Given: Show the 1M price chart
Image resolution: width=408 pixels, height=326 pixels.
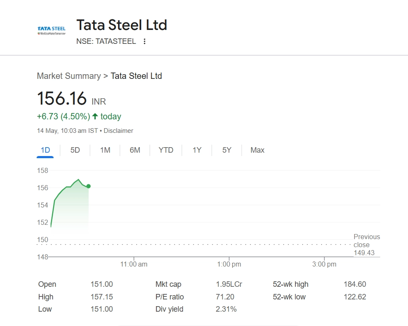Looking at the screenshot, I should (105, 150).
